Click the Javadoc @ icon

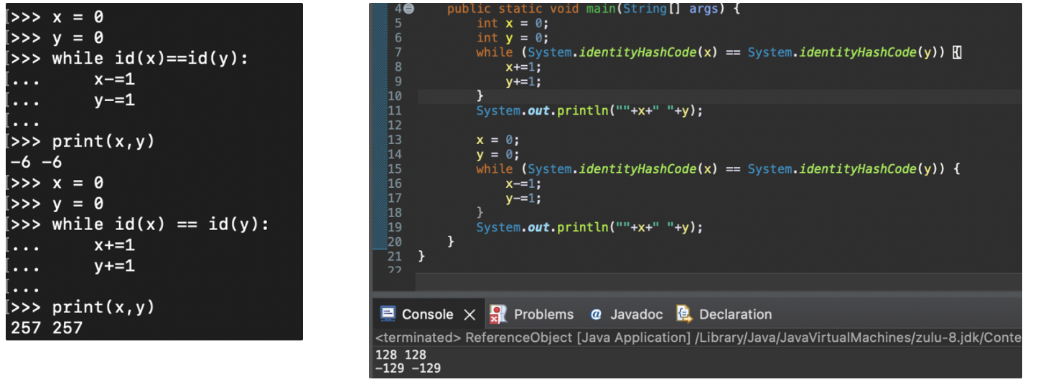(596, 315)
